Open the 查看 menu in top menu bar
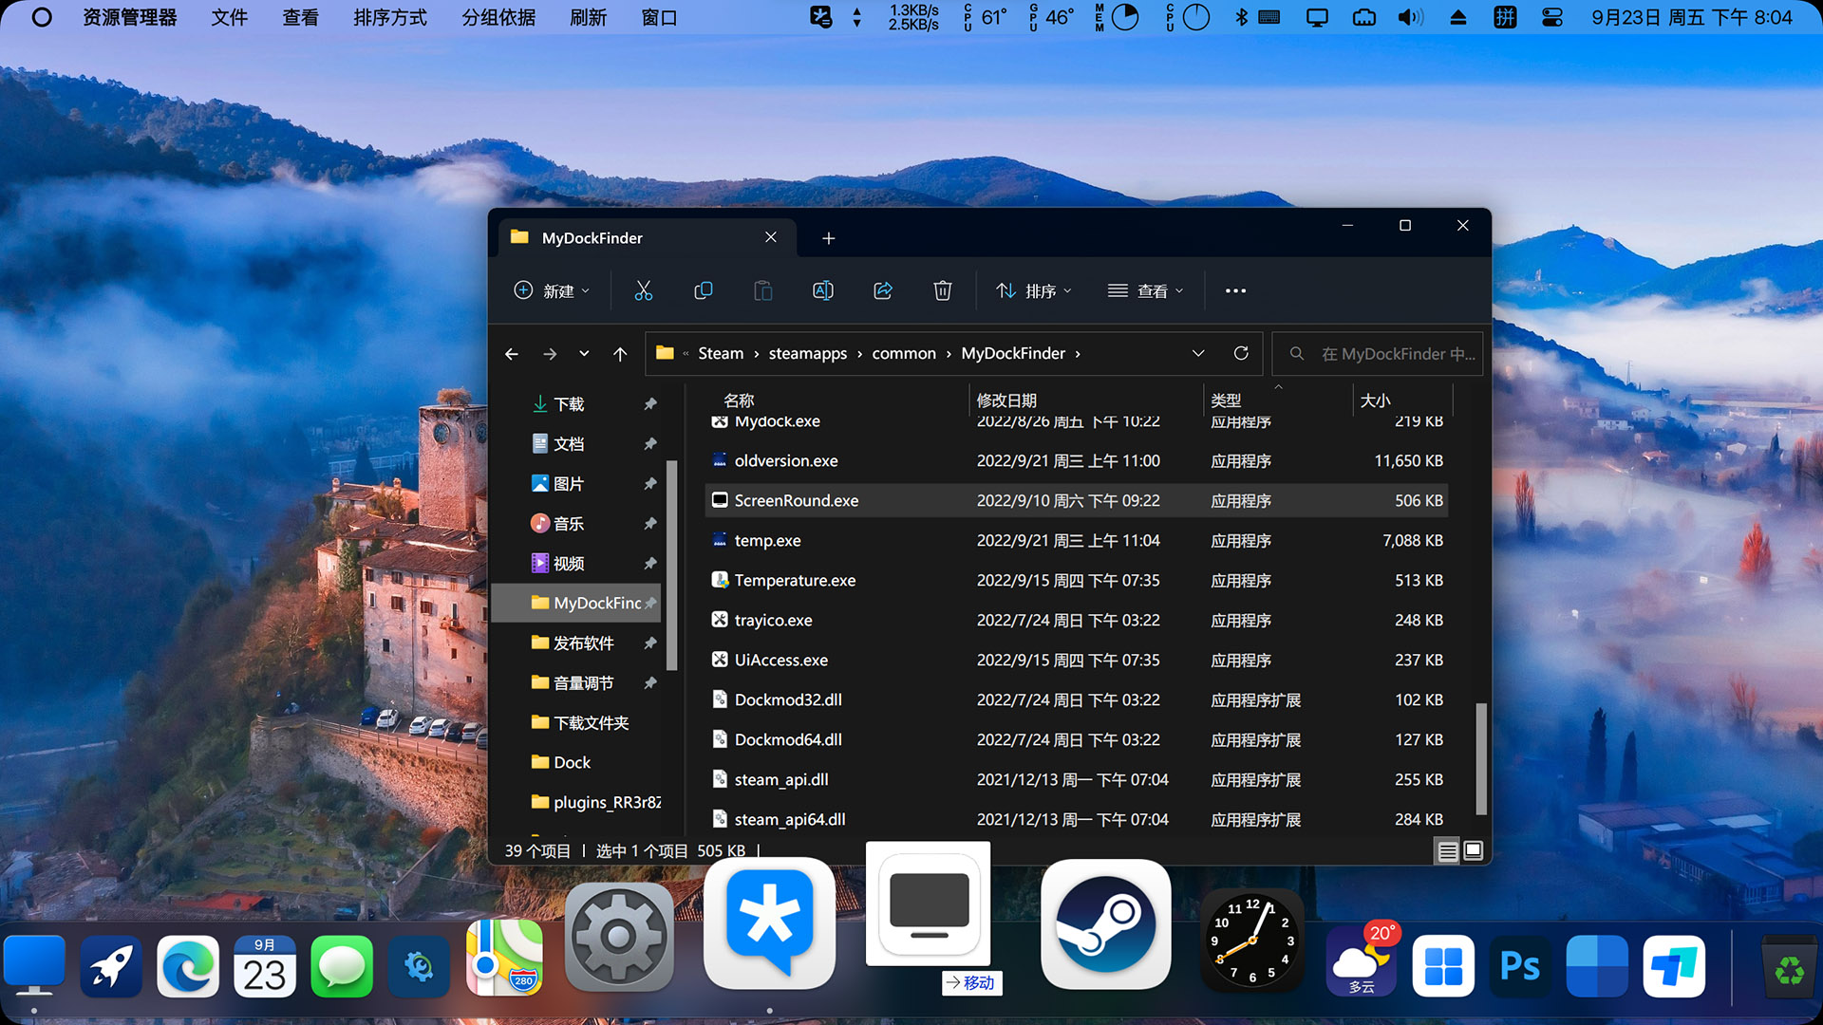This screenshot has height=1025, width=1823. (x=300, y=17)
